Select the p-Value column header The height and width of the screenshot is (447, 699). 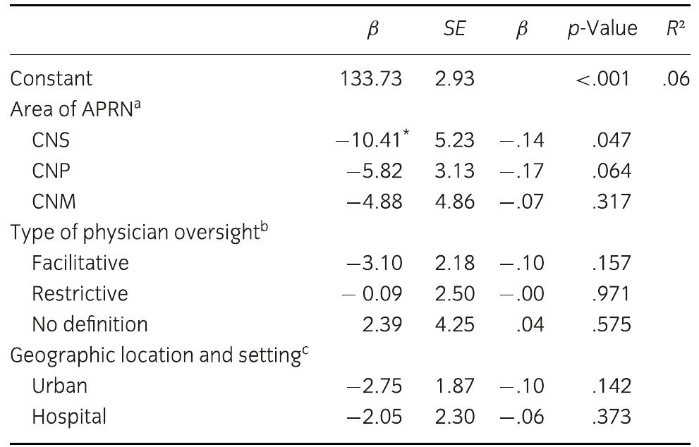click(602, 30)
